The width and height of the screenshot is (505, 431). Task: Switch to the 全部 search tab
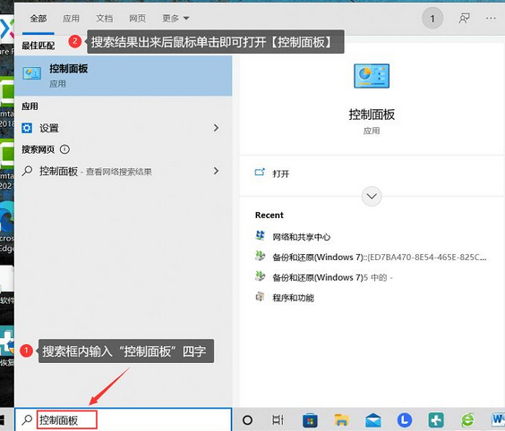[39, 19]
